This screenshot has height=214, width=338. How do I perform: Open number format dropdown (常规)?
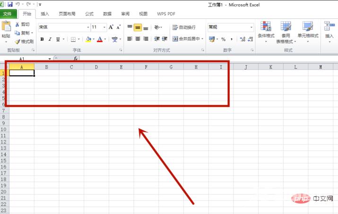(x=251, y=27)
